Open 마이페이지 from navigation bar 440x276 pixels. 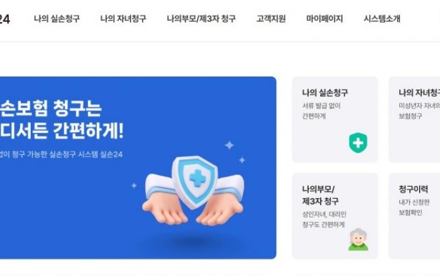(325, 19)
